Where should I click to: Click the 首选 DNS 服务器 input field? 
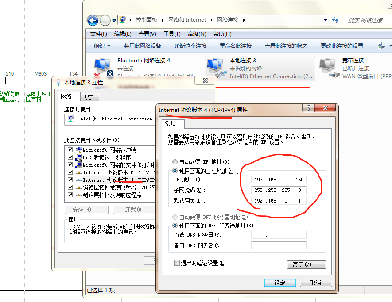point(279,235)
